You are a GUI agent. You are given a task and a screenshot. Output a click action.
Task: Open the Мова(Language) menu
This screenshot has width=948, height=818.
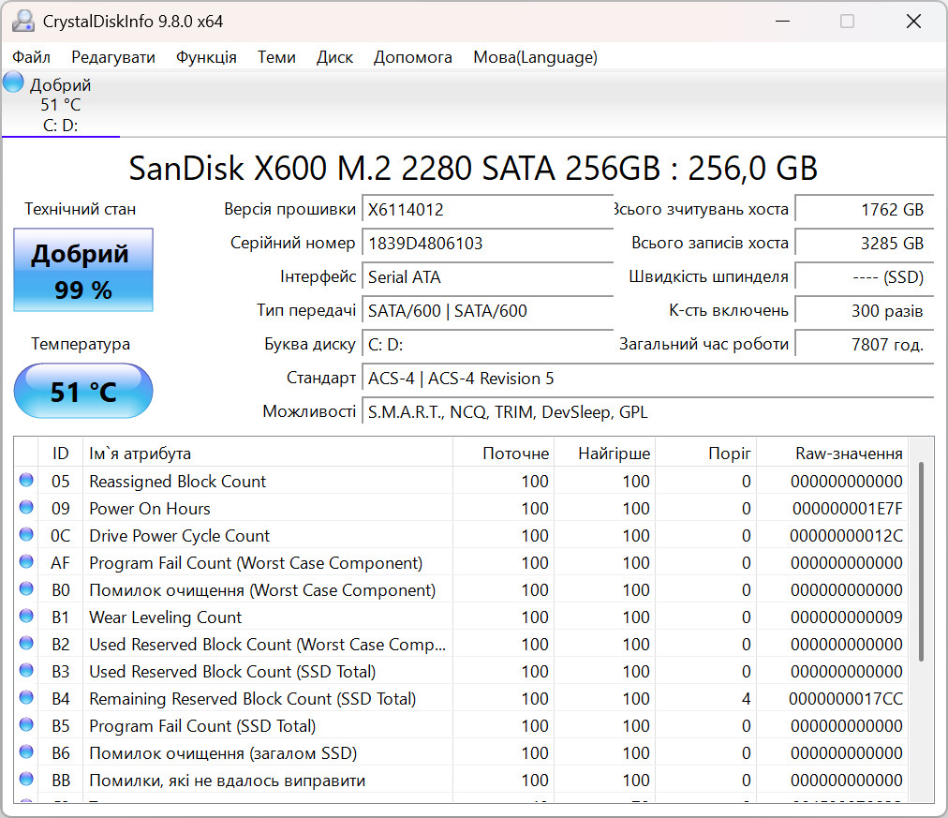[x=535, y=57]
